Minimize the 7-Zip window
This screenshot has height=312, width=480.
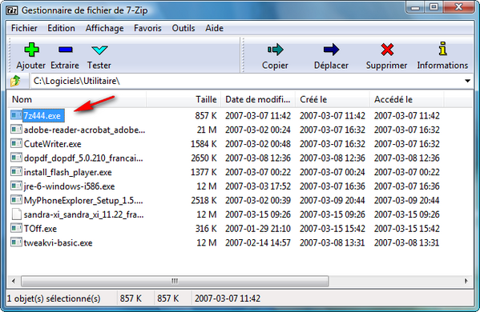(x=415, y=8)
